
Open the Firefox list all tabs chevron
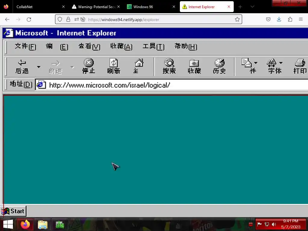[252, 7]
